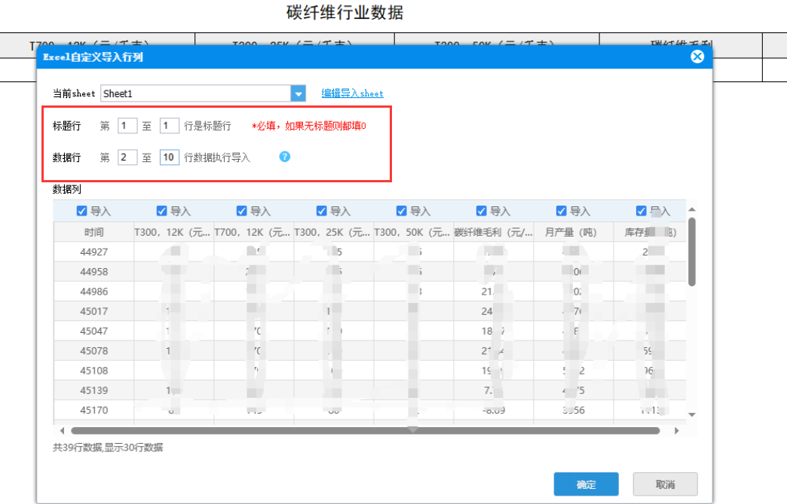Click the horizontal scrollbar right arrow
Image resolution: width=787 pixels, height=504 pixels.
click(x=677, y=431)
